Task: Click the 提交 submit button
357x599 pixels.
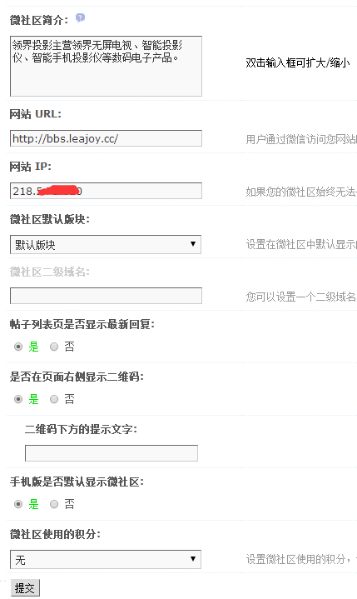Action: click(x=25, y=588)
